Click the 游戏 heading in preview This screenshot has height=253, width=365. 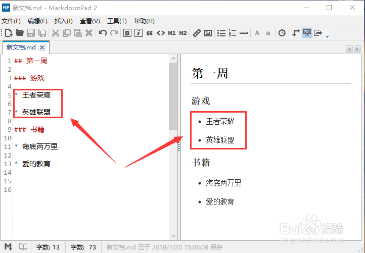201,101
